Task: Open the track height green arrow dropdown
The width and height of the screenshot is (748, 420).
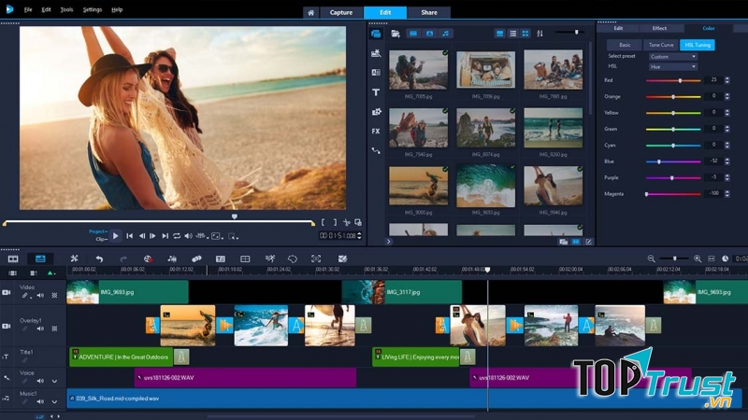Action: (x=50, y=273)
